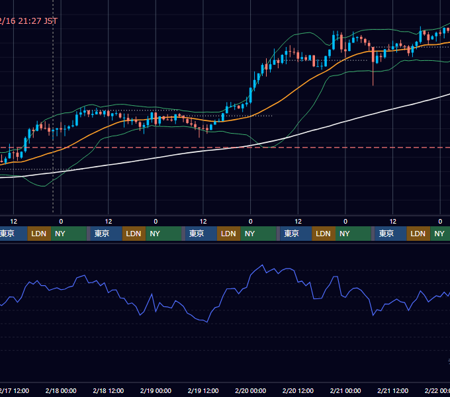The width and height of the screenshot is (450, 397).
Task: Click the 2/20 00:00 date axis label
Action: (251, 390)
